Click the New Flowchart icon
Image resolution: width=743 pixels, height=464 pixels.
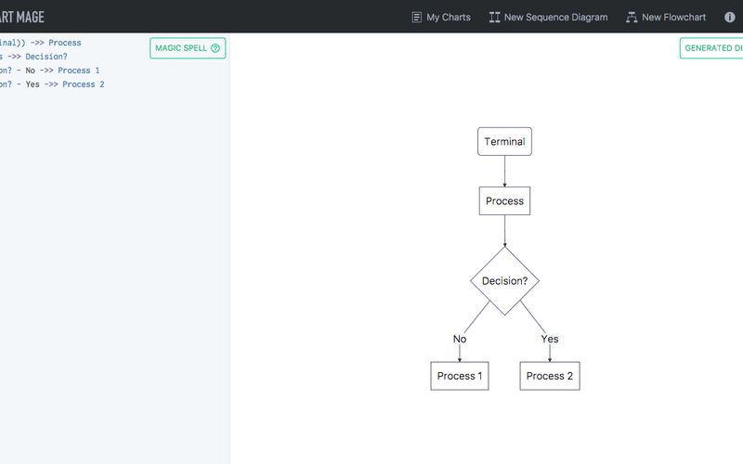(632, 18)
